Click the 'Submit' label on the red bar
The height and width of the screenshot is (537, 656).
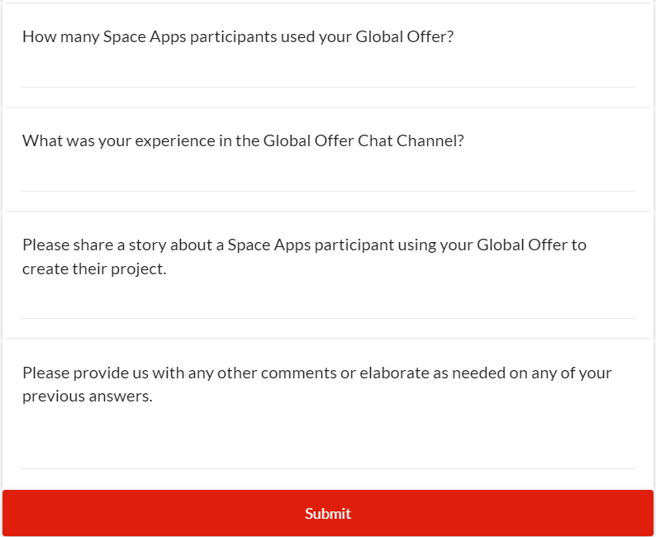328,514
